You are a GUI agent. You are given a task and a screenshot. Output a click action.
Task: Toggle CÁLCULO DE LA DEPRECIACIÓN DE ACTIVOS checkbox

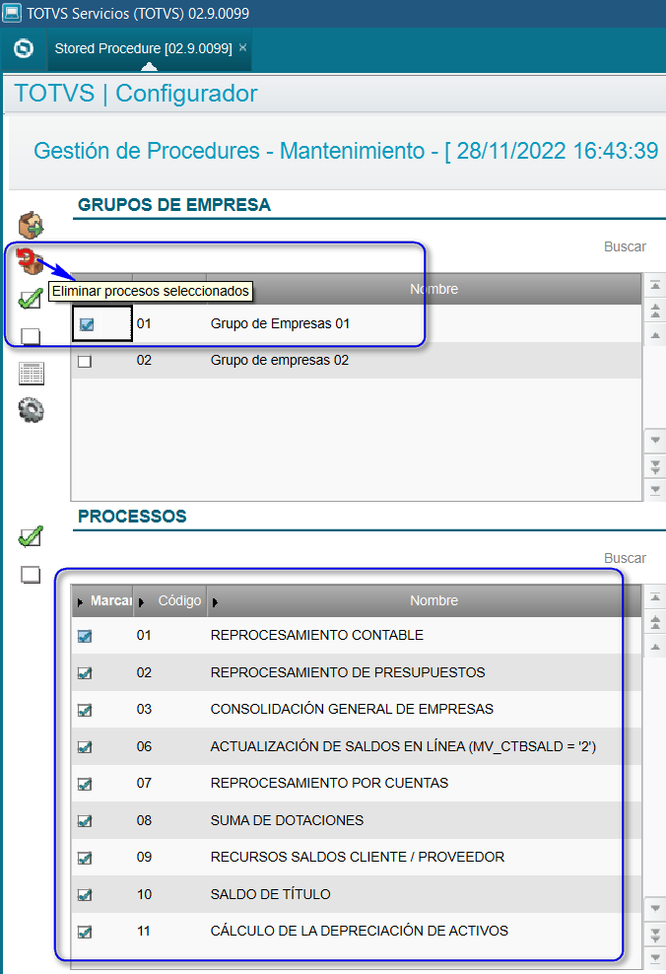coord(85,932)
